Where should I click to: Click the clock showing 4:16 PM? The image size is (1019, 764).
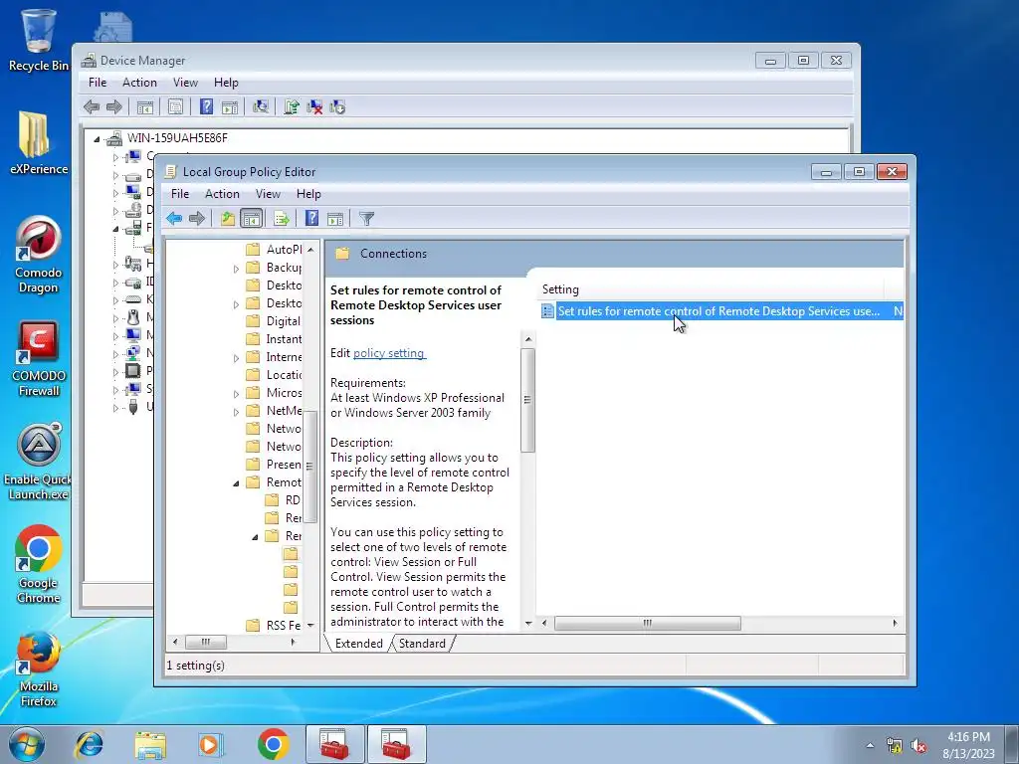click(x=969, y=737)
